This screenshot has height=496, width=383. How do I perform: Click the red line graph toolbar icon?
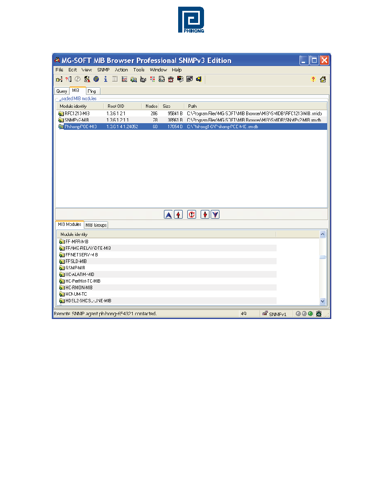point(124,79)
